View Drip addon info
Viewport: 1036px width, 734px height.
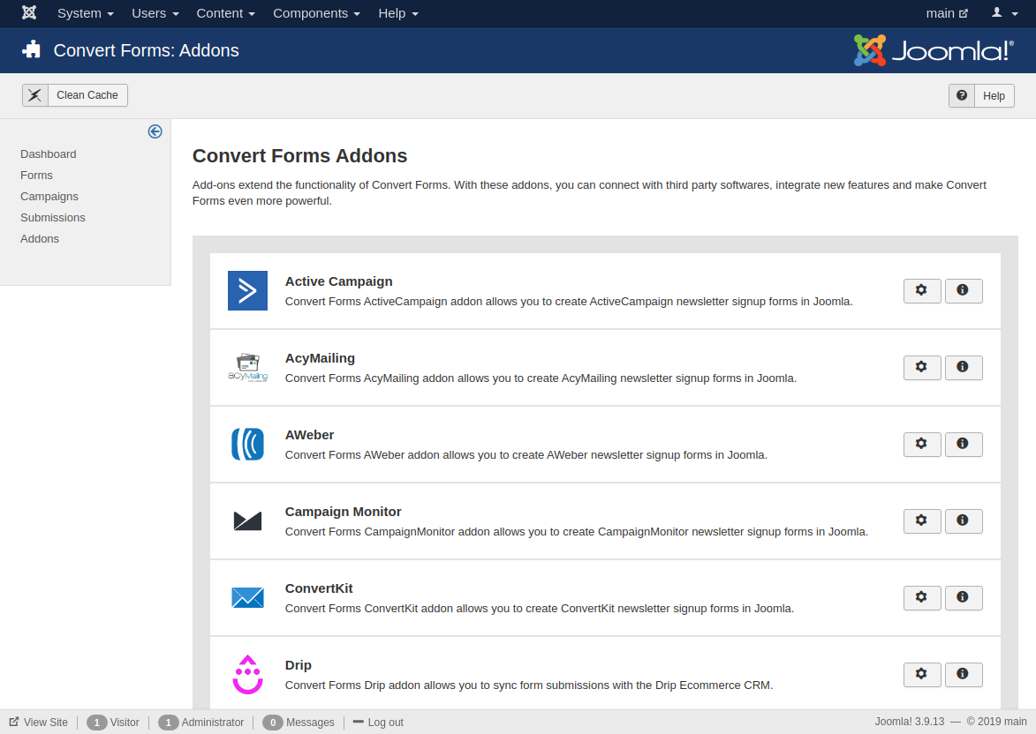pos(964,674)
